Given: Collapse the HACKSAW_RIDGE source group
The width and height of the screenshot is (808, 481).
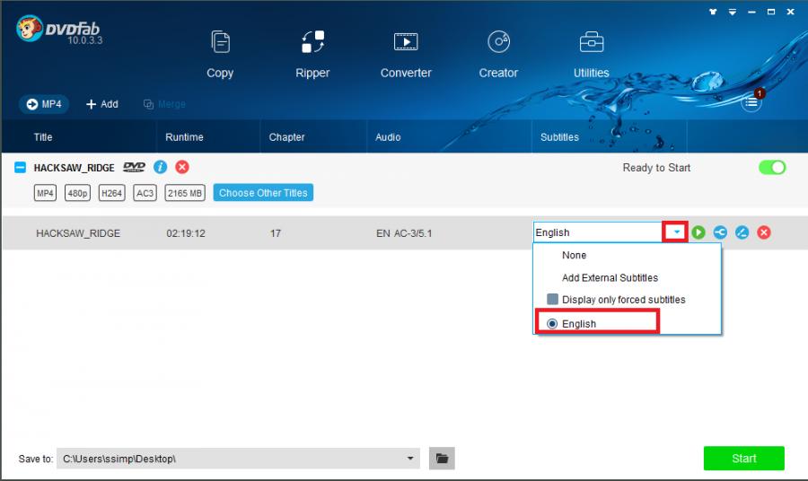Looking at the screenshot, I should pyautogui.click(x=20, y=168).
